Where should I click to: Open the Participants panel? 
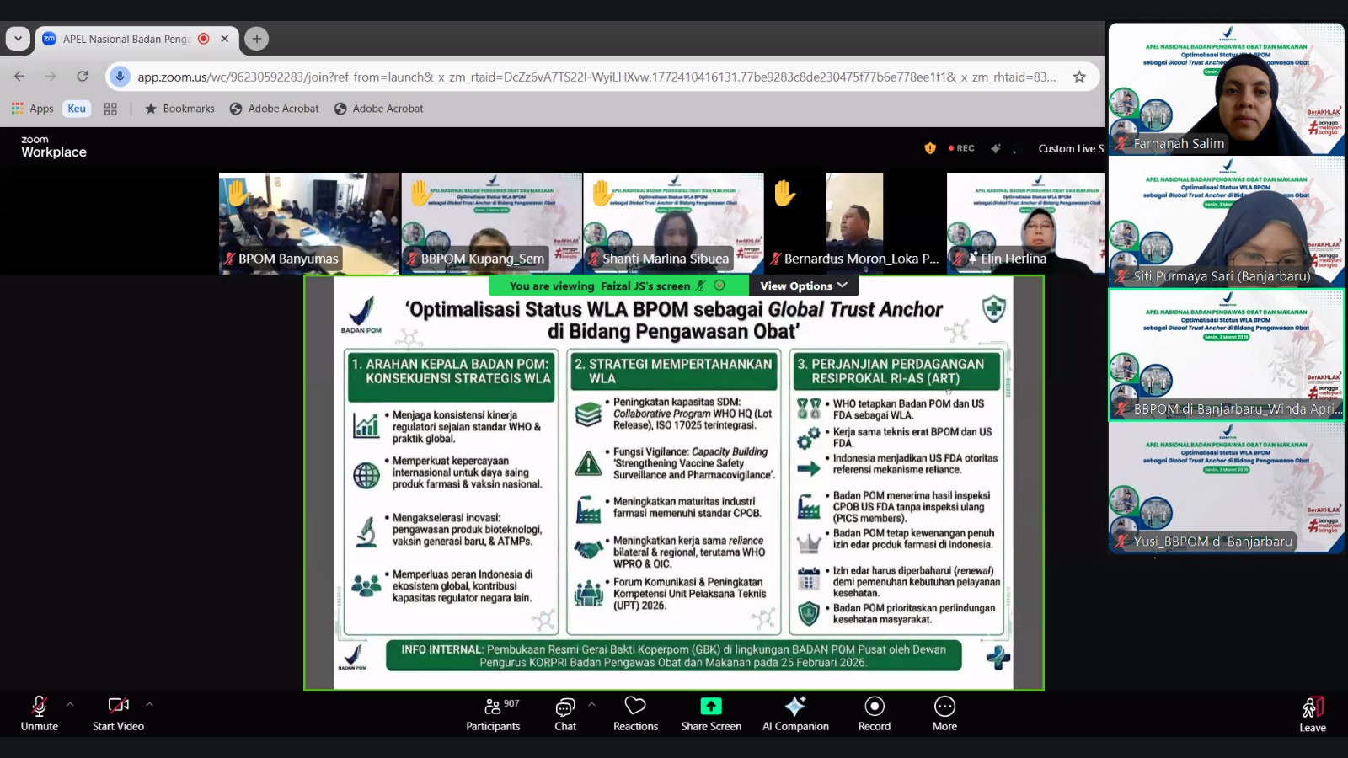coord(493,713)
